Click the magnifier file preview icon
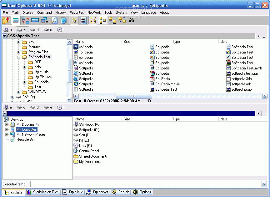This screenshot has height=197, width=270. (x=54, y=21)
